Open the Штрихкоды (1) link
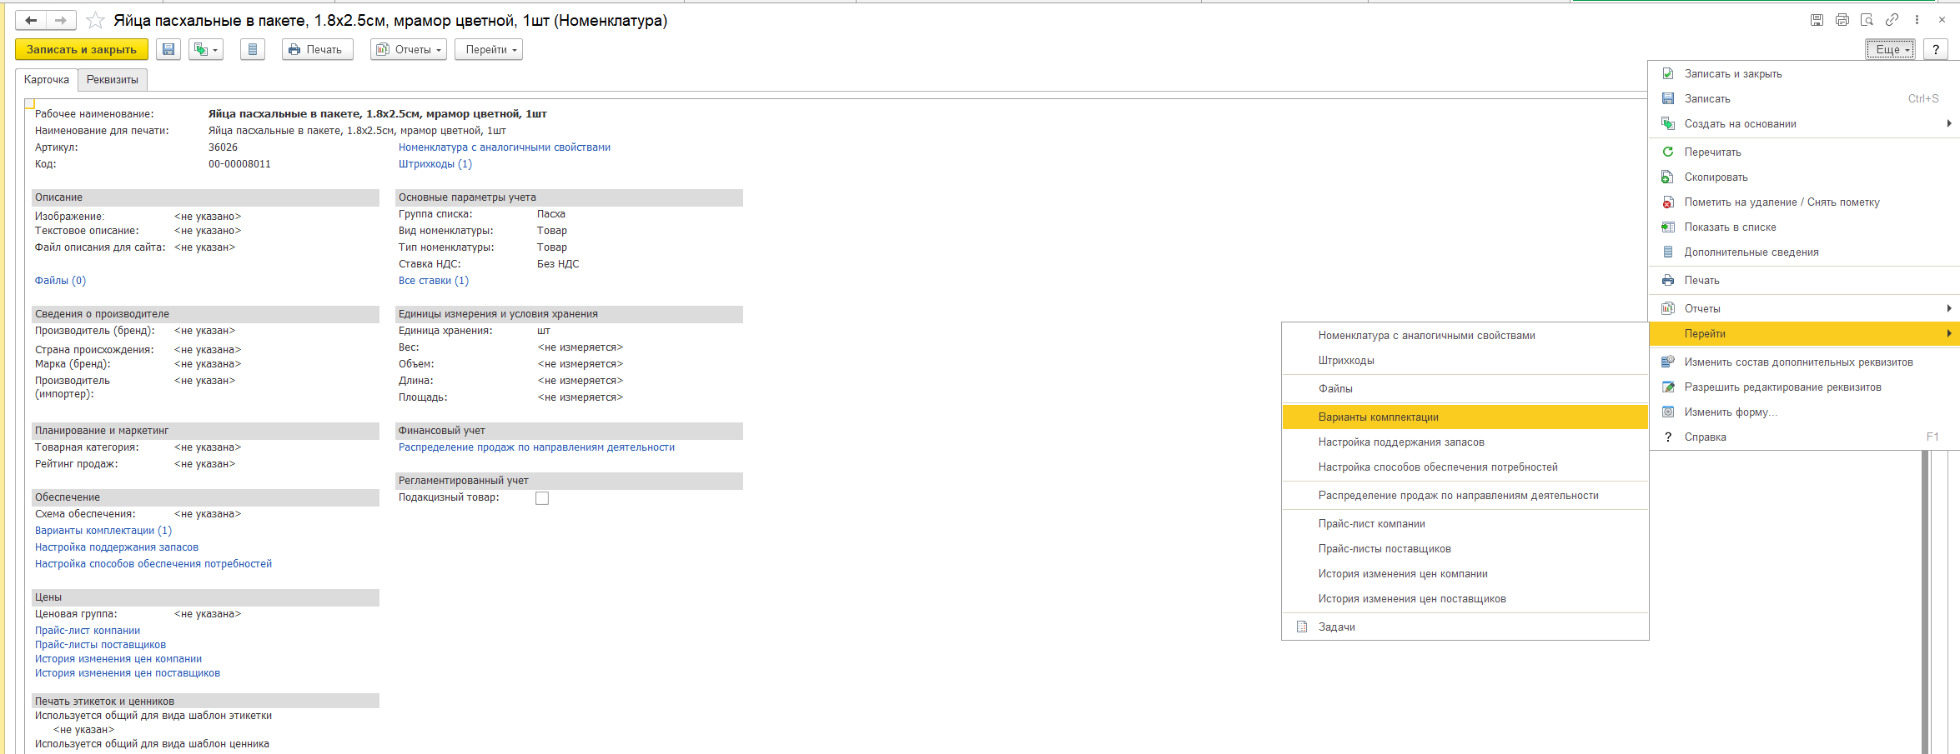 pos(435,164)
